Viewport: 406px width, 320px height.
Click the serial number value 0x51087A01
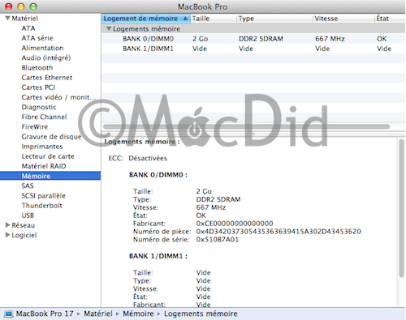point(218,240)
